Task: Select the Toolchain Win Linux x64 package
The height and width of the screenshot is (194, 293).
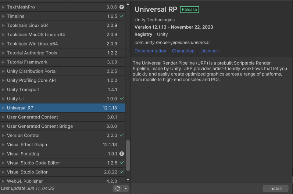Action: [62, 44]
